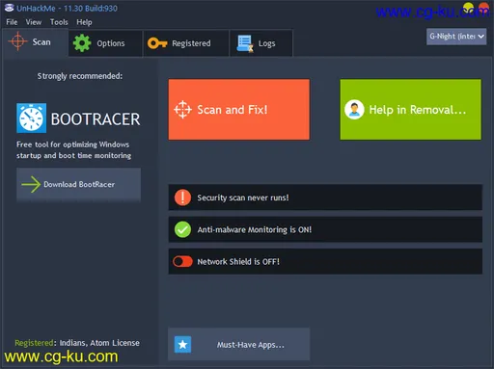Click the green Registered license label
Screen dimensions: 494x369
34,343
